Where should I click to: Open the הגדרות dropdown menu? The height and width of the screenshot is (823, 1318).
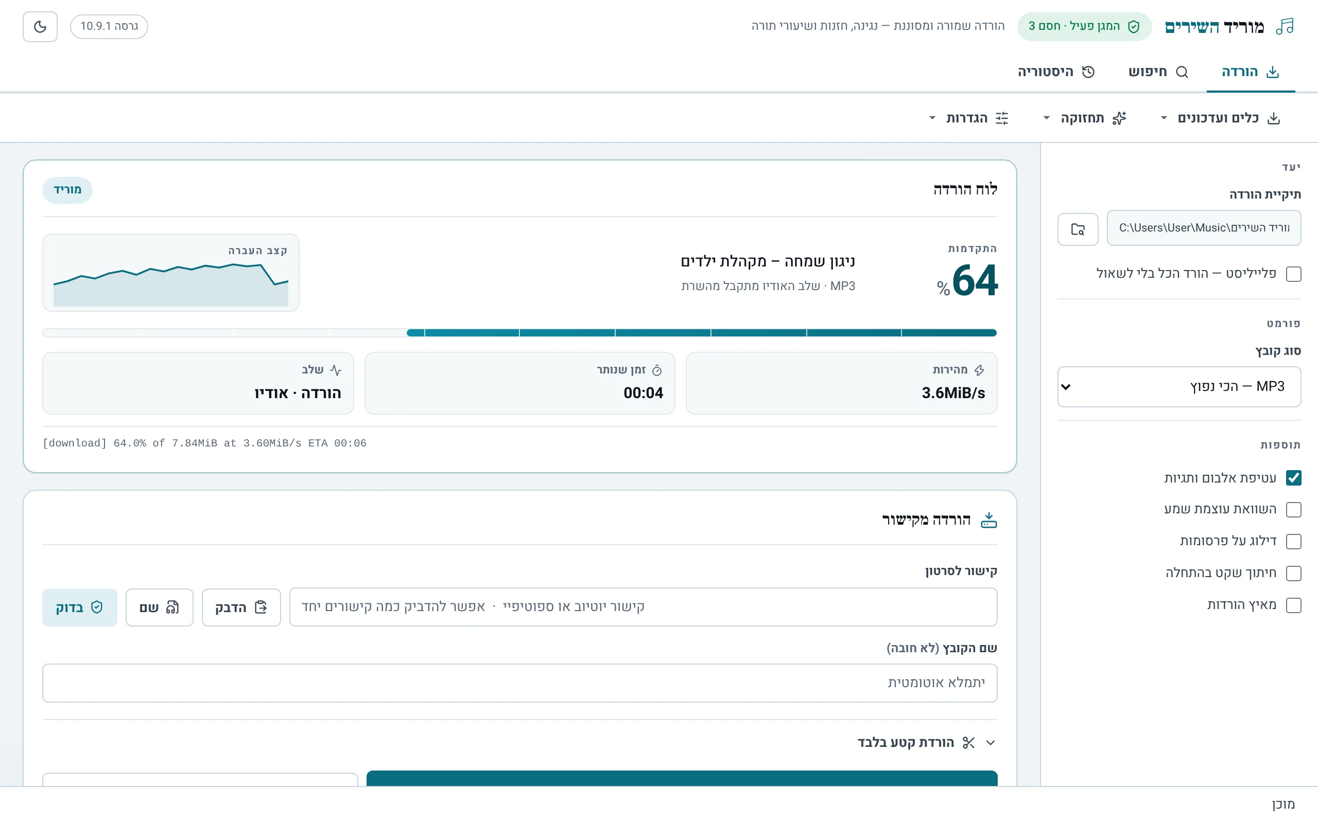click(x=969, y=118)
